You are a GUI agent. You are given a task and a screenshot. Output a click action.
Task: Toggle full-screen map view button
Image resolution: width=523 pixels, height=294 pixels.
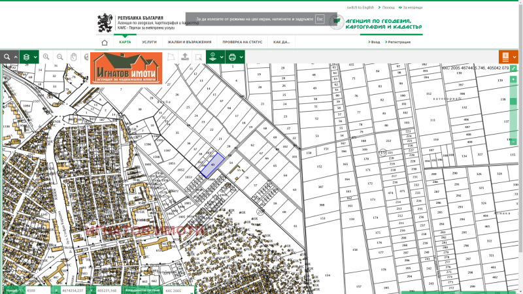514,68
